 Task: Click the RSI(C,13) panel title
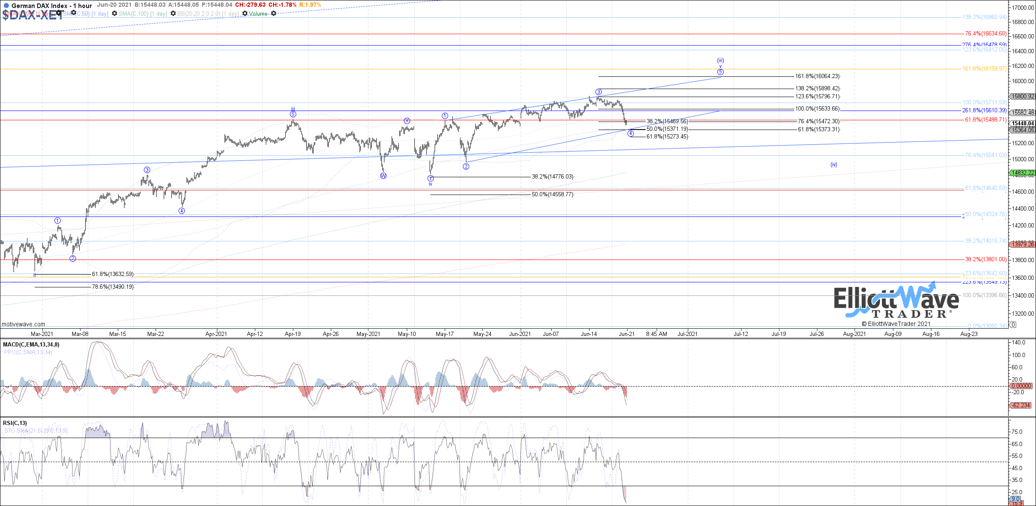coord(15,423)
